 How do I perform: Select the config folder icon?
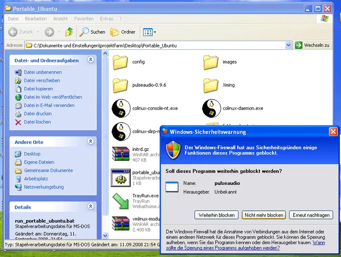point(120,62)
